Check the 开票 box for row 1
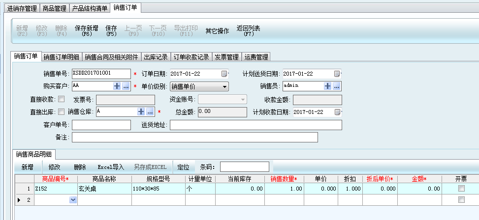 pyautogui.click(x=461, y=189)
